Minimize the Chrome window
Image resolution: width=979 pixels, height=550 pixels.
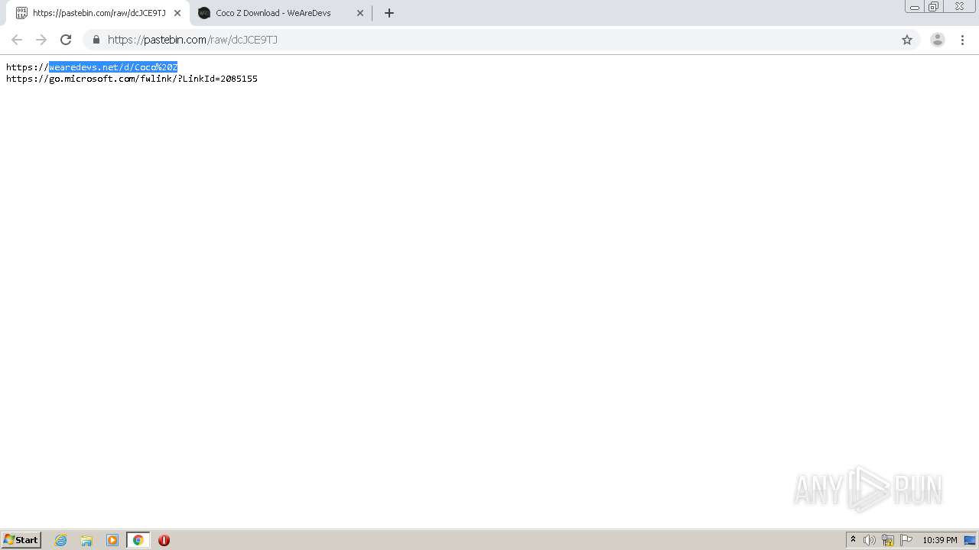[915, 6]
